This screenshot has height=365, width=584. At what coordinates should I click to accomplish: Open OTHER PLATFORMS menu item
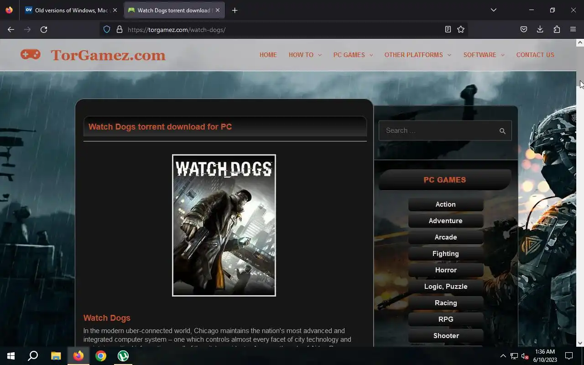[x=414, y=55]
